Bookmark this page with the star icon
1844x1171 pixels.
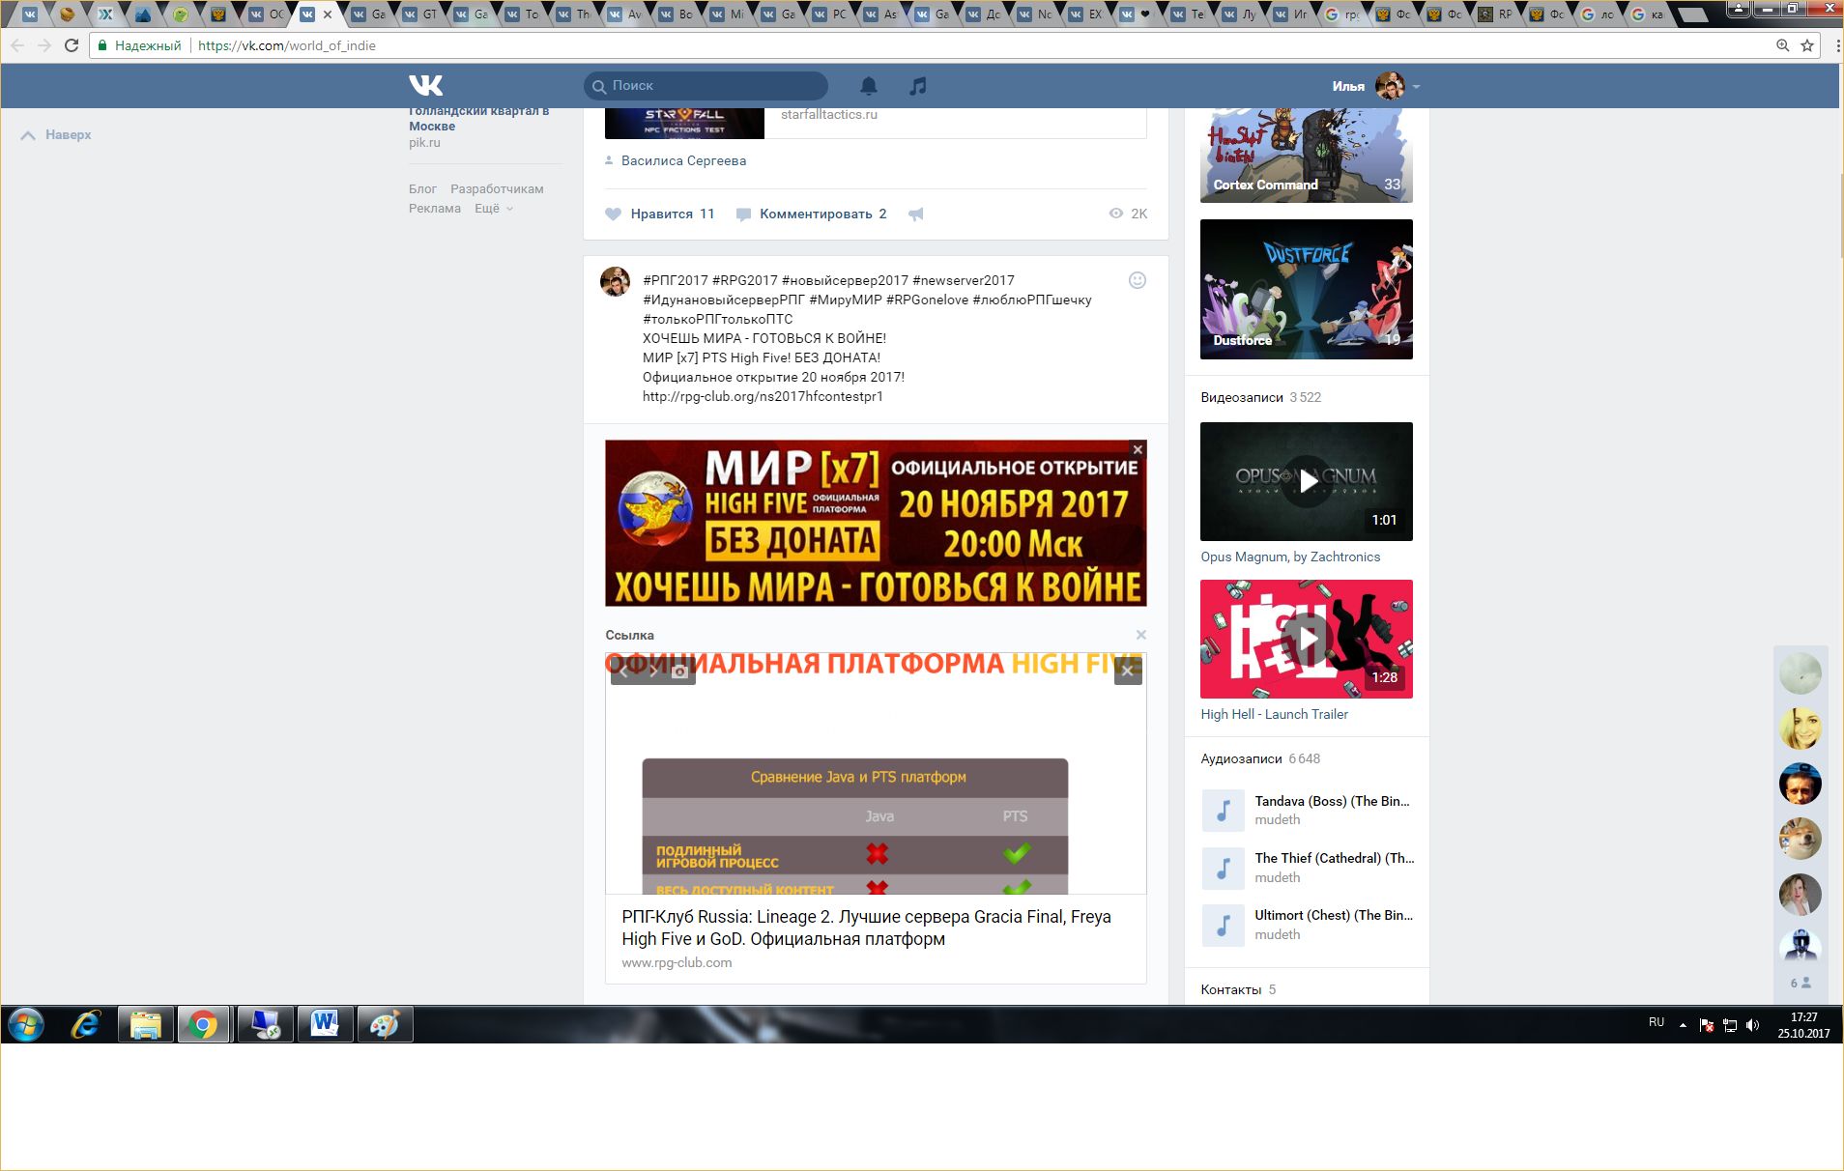(x=1807, y=45)
